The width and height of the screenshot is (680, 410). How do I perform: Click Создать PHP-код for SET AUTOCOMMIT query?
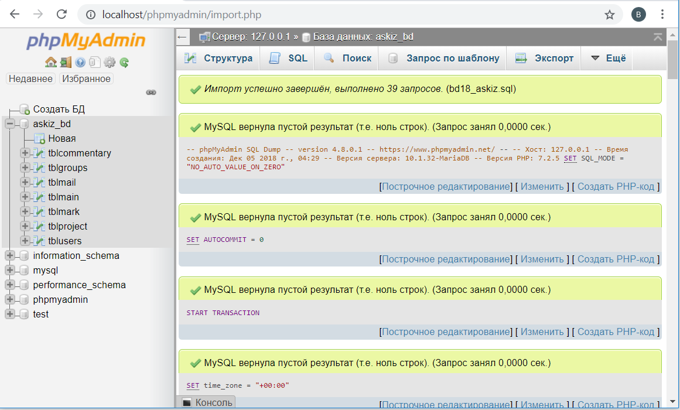click(x=616, y=259)
